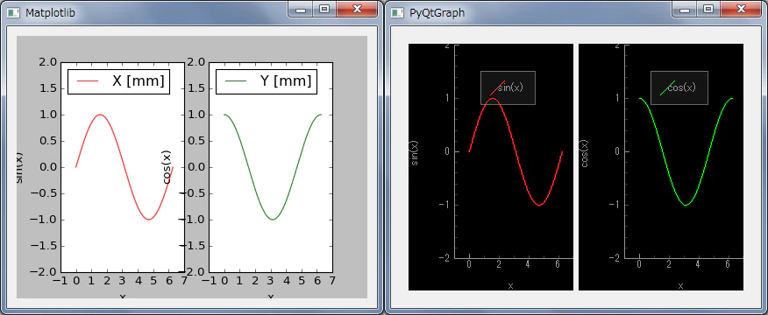Screen dimensions: 768x315
Task: Minimize the Matplotlib window
Action: (301, 9)
